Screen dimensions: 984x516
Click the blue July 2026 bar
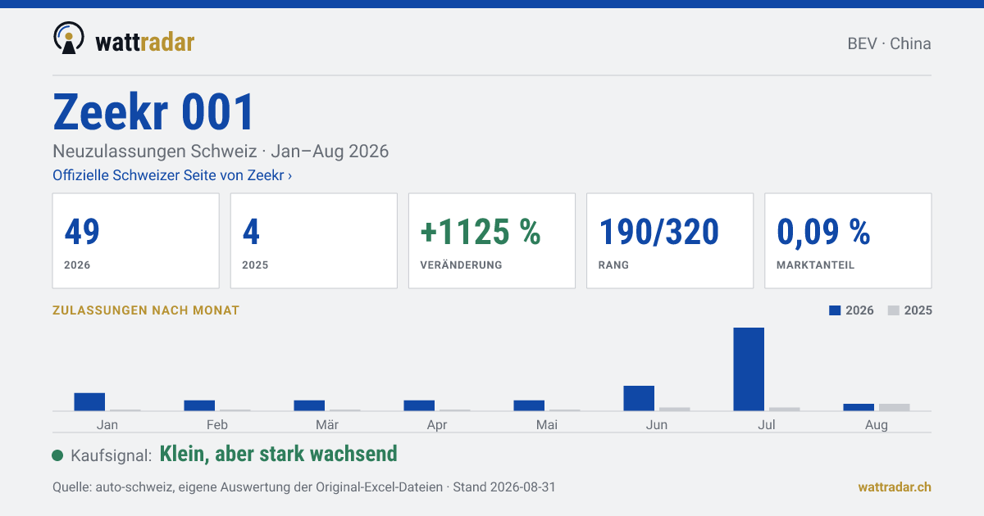click(749, 369)
